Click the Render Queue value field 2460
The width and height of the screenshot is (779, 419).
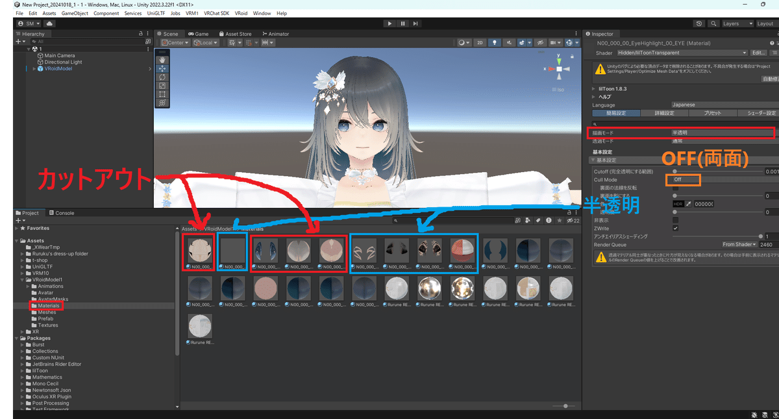[769, 244]
